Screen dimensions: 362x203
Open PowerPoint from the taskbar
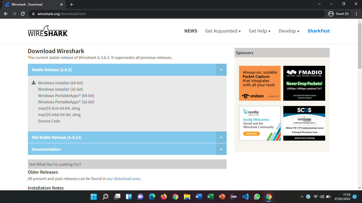(x=222, y=197)
